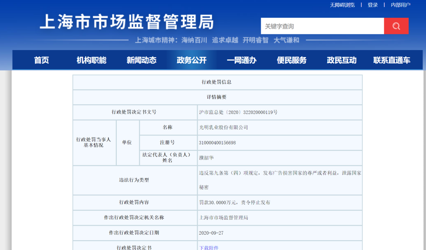Click the 法定代表人（负责人）姓名 label
Viewport: 426px width, 250px height.
tap(167, 157)
